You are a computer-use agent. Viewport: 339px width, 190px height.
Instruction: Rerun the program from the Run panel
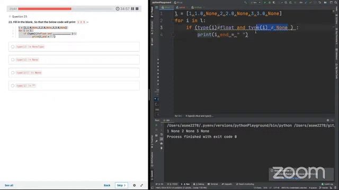(156, 125)
